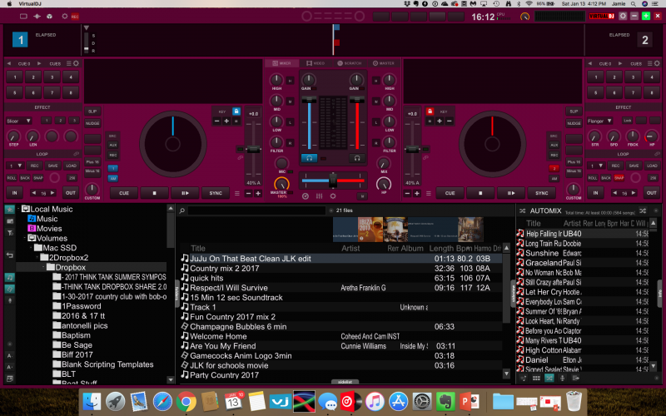The width and height of the screenshot is (666, 416).
Task: Click the circular dial icon below crossfader
Action: click(305, 196)
